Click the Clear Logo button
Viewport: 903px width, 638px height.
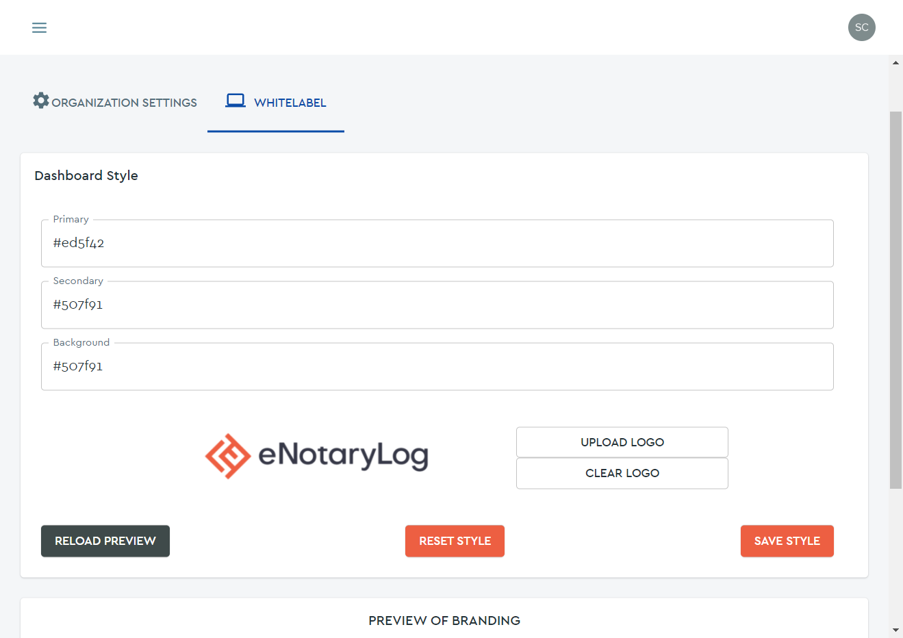click(622, 473)
